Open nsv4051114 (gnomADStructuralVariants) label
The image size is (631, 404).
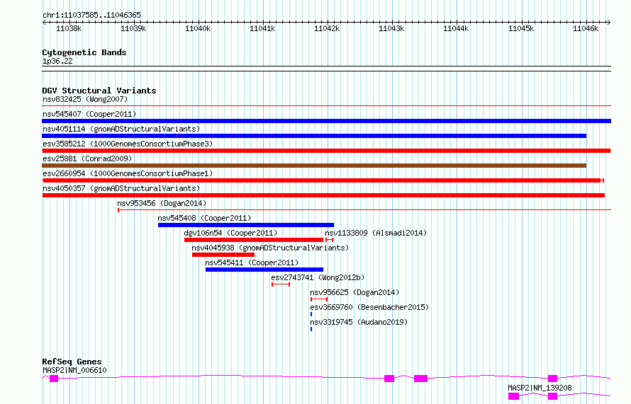coord(121,129)
